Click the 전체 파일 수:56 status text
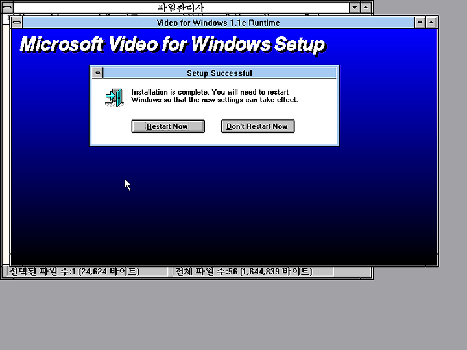Screen dimensions: 467x350 [243, 272]
